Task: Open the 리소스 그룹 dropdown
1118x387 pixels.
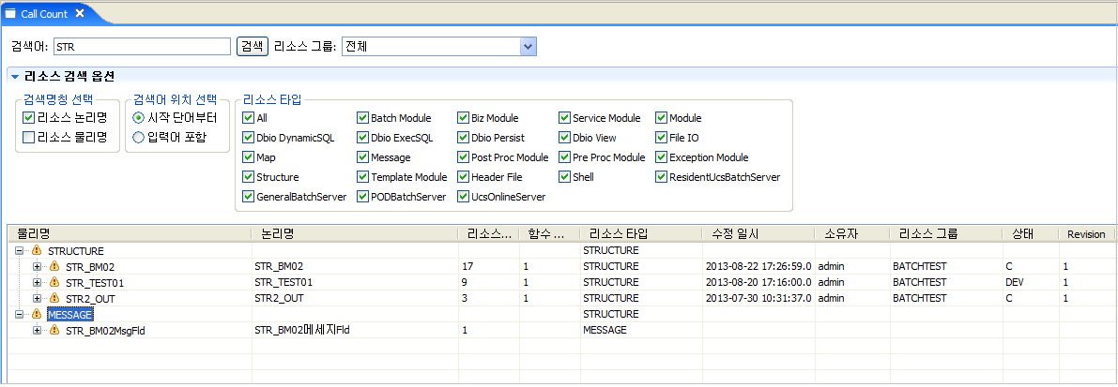Action: pos(528,47)
